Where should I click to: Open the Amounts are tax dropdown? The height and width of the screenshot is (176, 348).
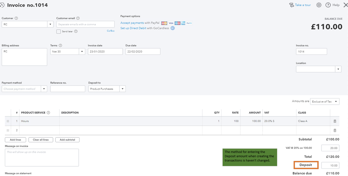click(x=336, y=102)
